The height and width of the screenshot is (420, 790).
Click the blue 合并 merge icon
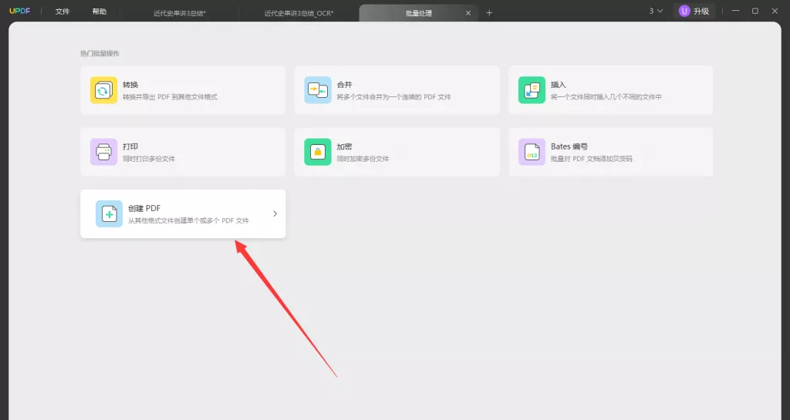318,90
